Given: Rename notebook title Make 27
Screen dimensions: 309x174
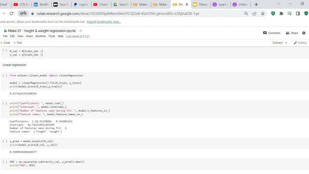Looking at the screenshot, I should 42,31.
